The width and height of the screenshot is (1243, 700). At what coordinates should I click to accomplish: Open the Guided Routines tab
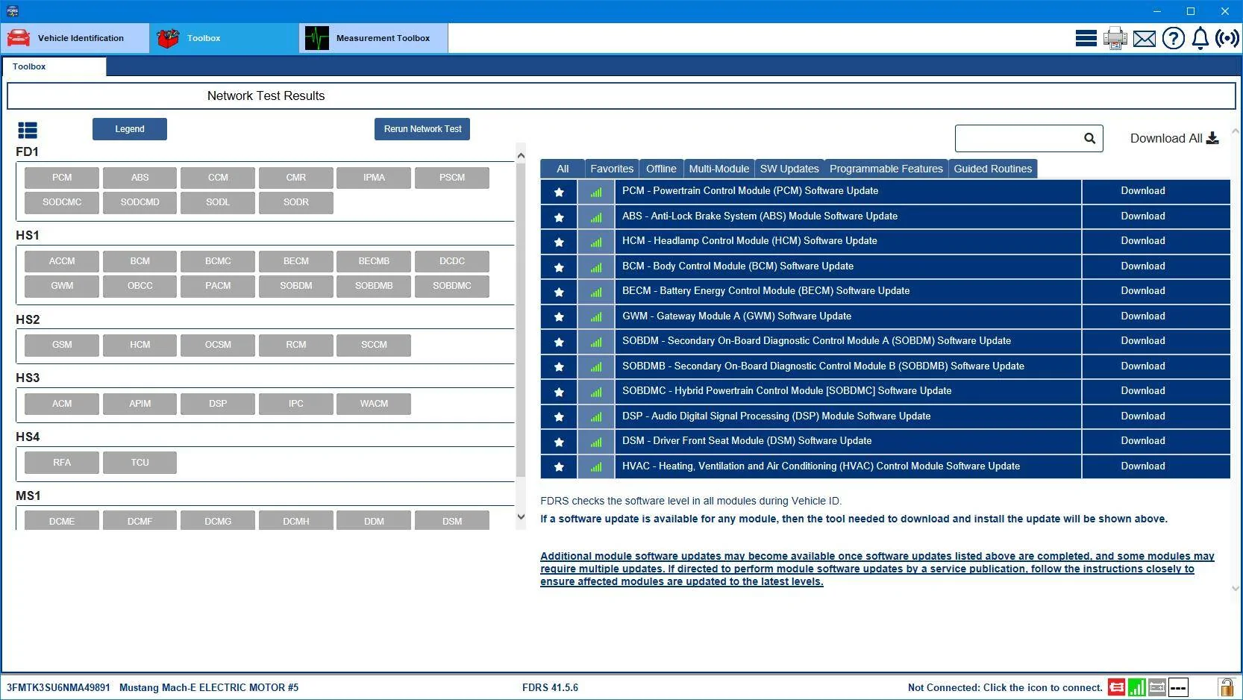[x=993, y=169]
